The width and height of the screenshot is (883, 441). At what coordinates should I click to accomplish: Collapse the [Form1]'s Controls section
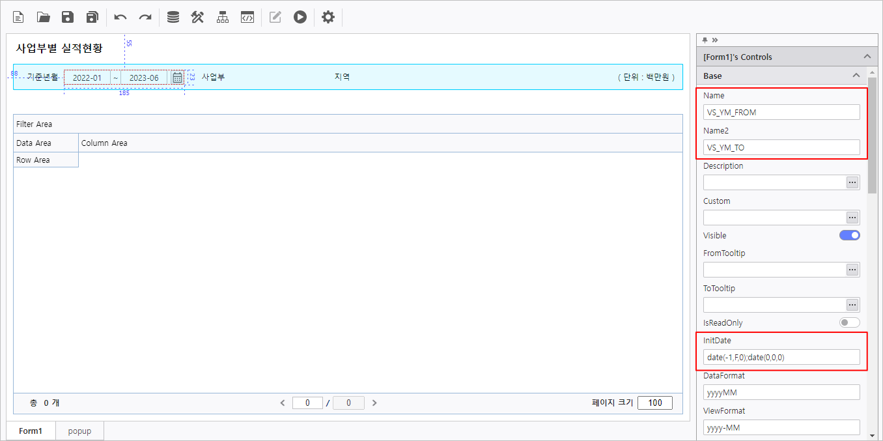[x=867, y=57]
